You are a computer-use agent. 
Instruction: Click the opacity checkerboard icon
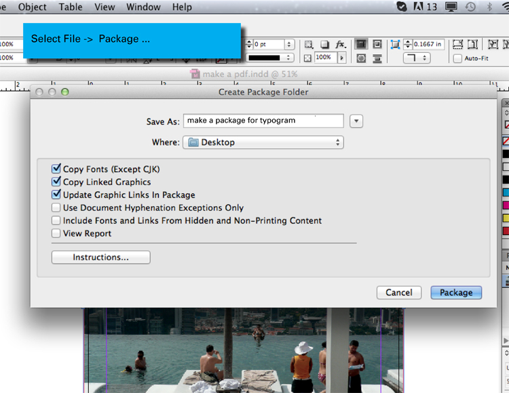307,58
